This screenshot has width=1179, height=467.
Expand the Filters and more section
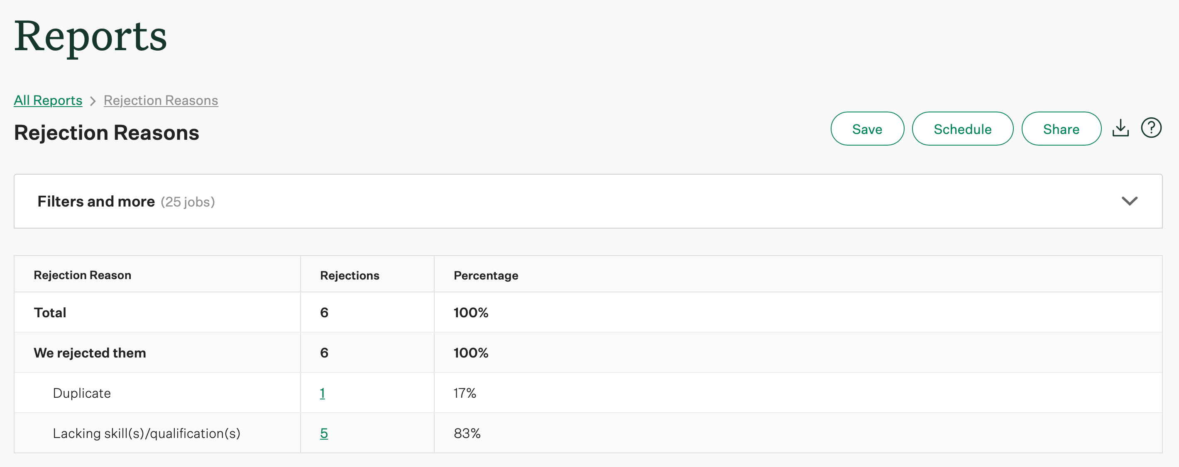96,201
